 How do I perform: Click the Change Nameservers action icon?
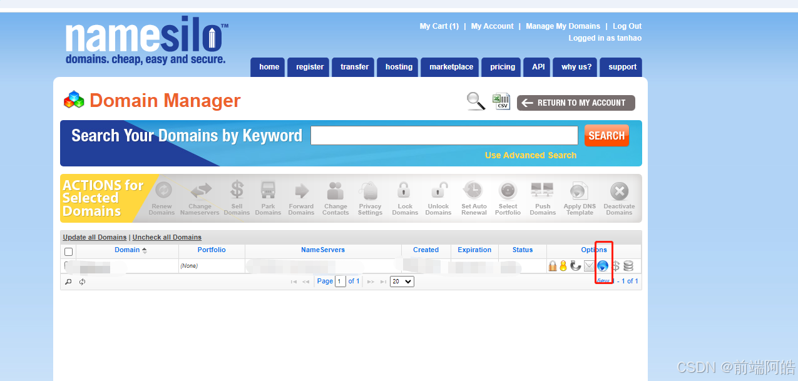click(200, 190)
